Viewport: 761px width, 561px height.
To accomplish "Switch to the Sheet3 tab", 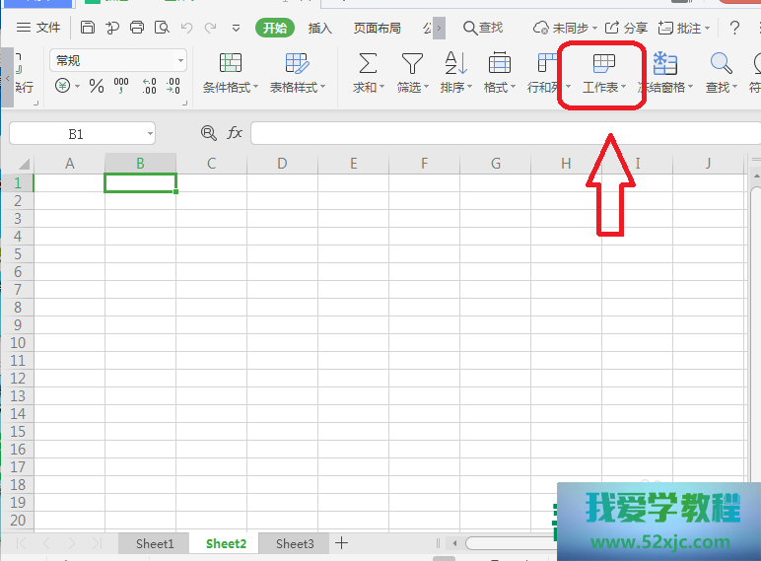I will [295, 543].
